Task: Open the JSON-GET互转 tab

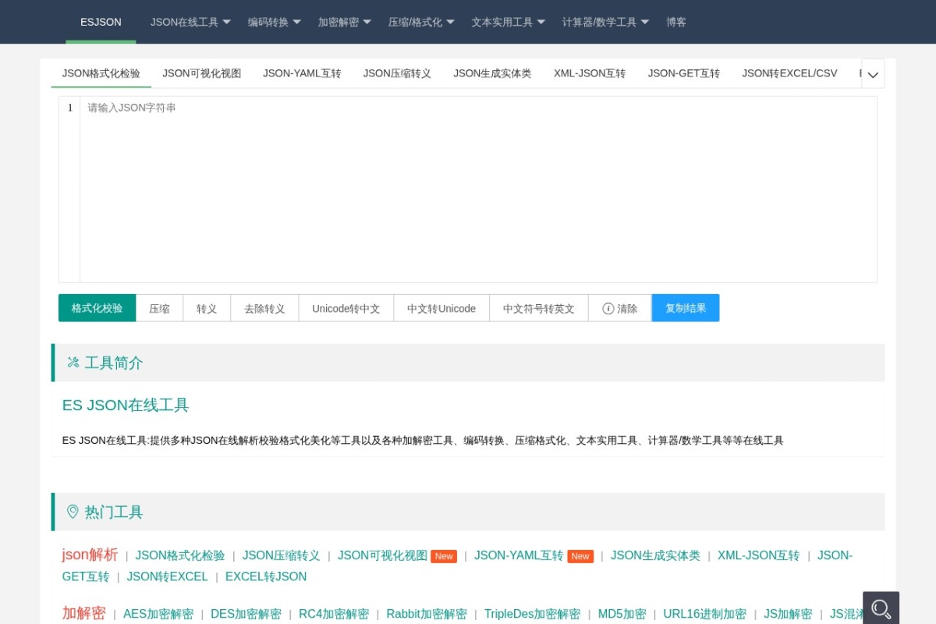Action: click(684, 73)
